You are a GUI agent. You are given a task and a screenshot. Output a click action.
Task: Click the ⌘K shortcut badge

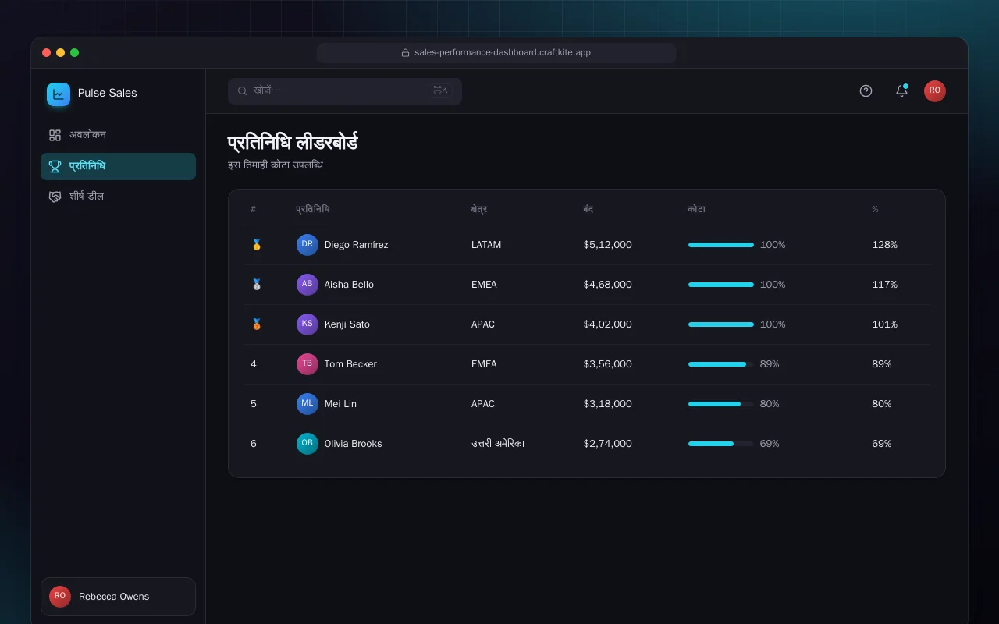[440, 90]
